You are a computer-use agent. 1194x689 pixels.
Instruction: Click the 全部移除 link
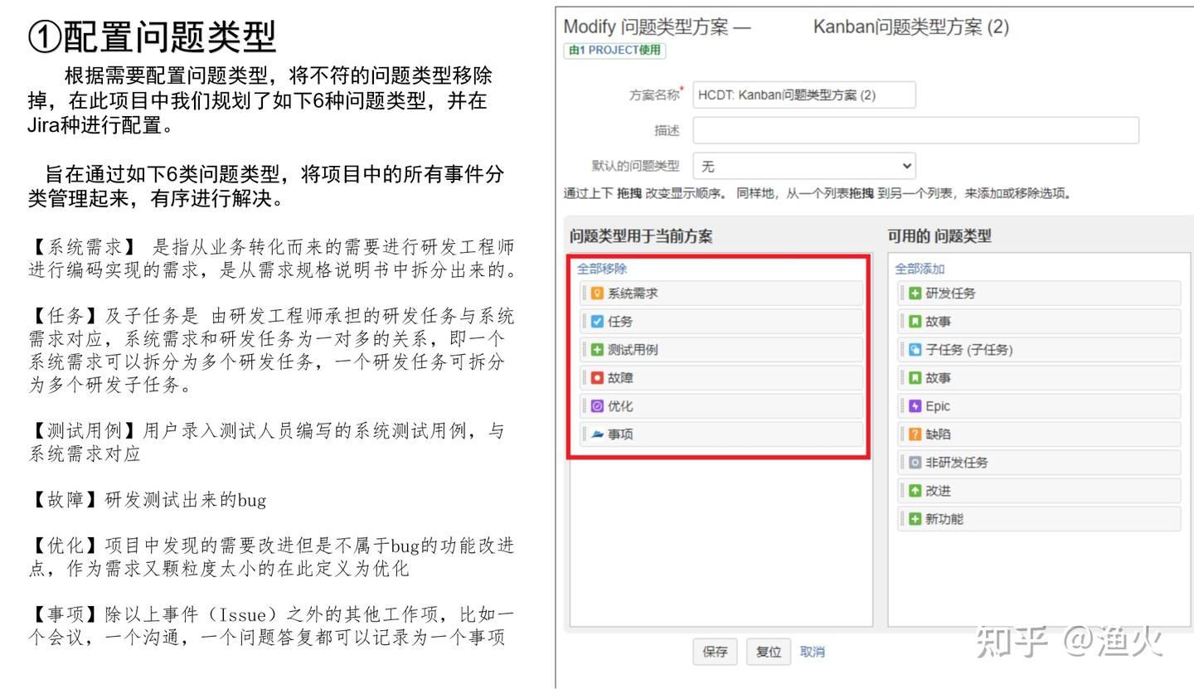[602, 269]
